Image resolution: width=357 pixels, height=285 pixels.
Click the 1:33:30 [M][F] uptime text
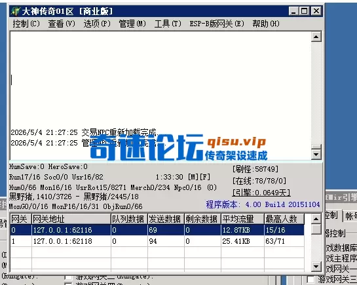pyautogui.click(x=183, y=177)
